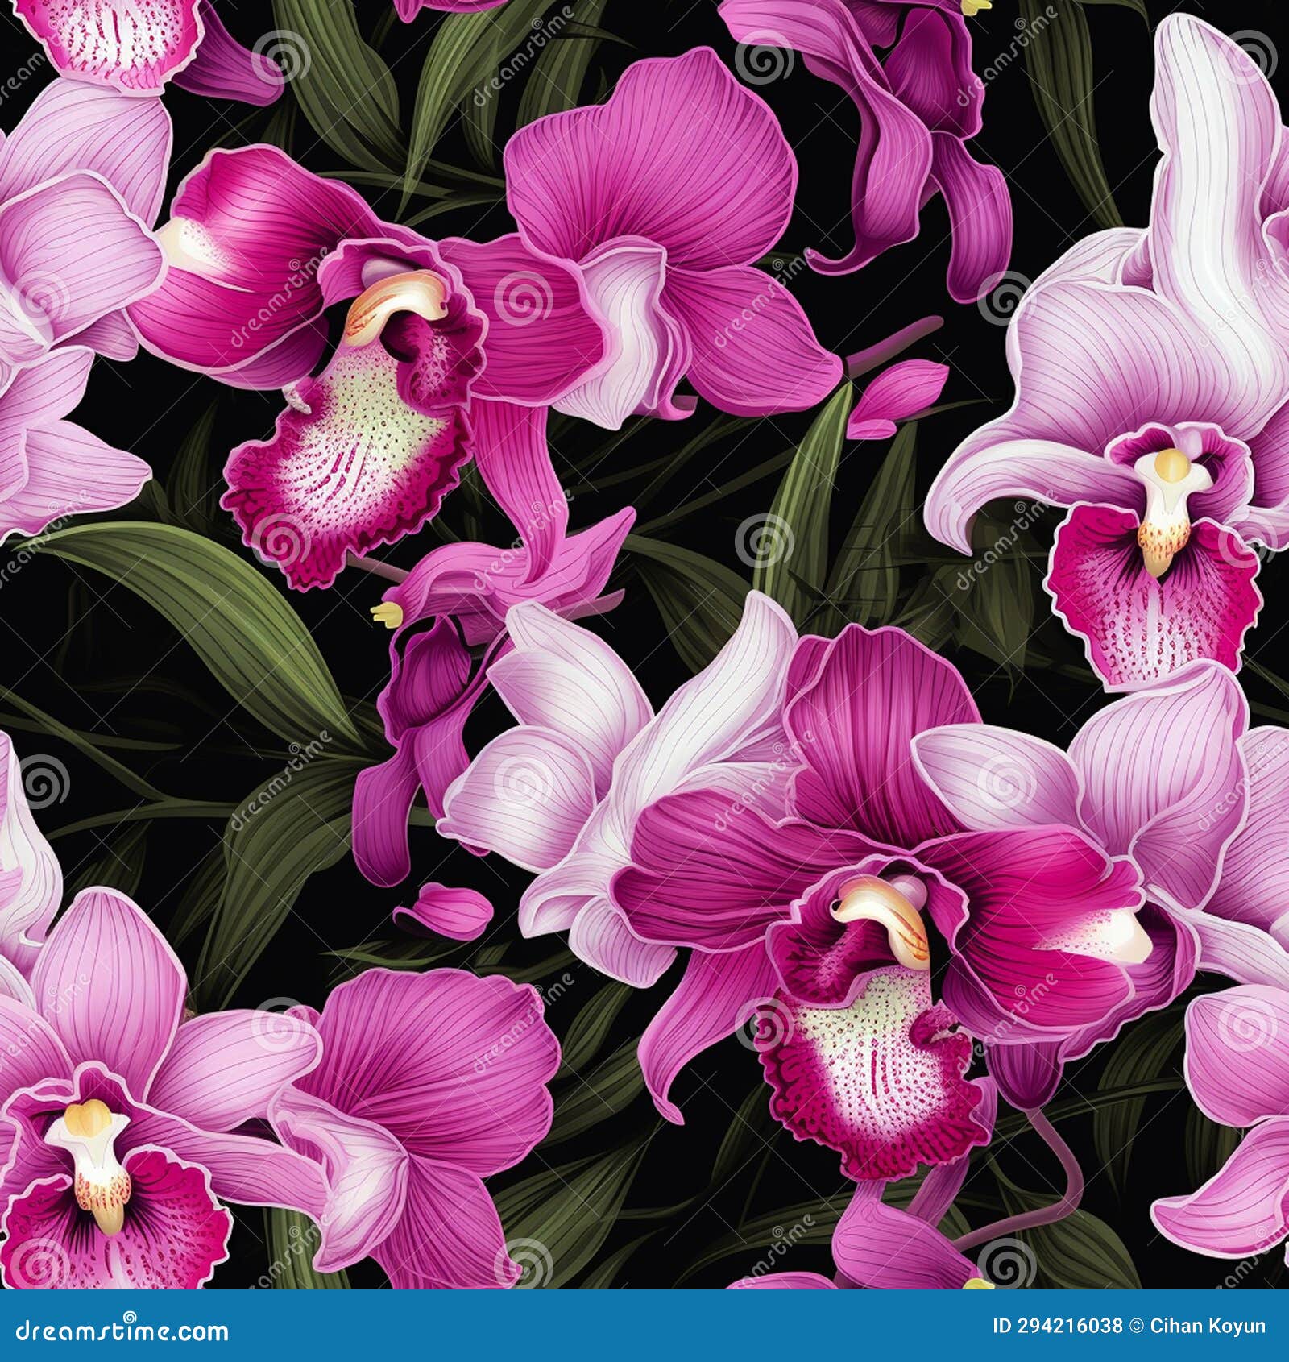Open Cihan Koyun photographer profile
This screenshot has width=1289, height=1362.
(x=1211, y=1325)
